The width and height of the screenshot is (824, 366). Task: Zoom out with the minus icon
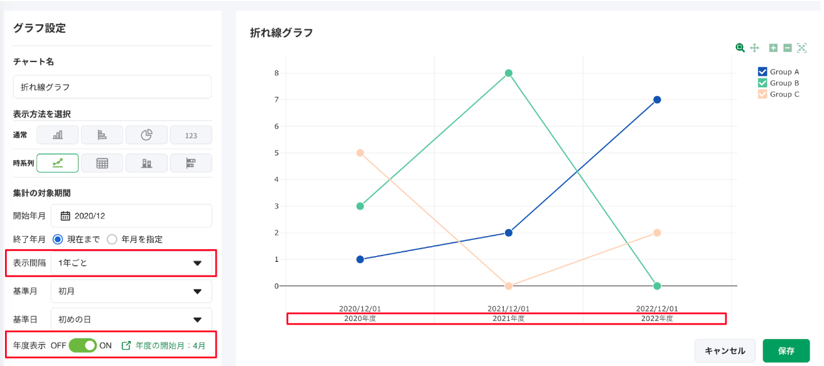787,48
